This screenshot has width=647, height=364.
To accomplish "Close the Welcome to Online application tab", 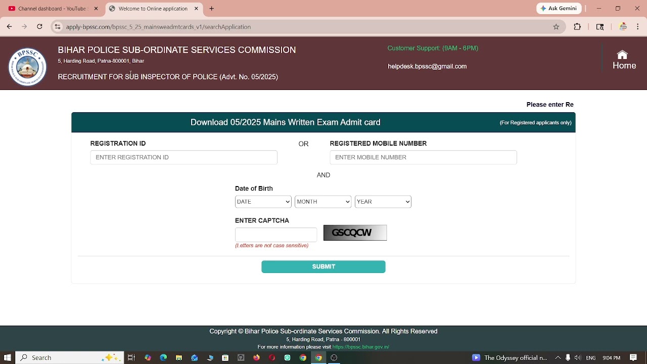I will tap(196, 9).
